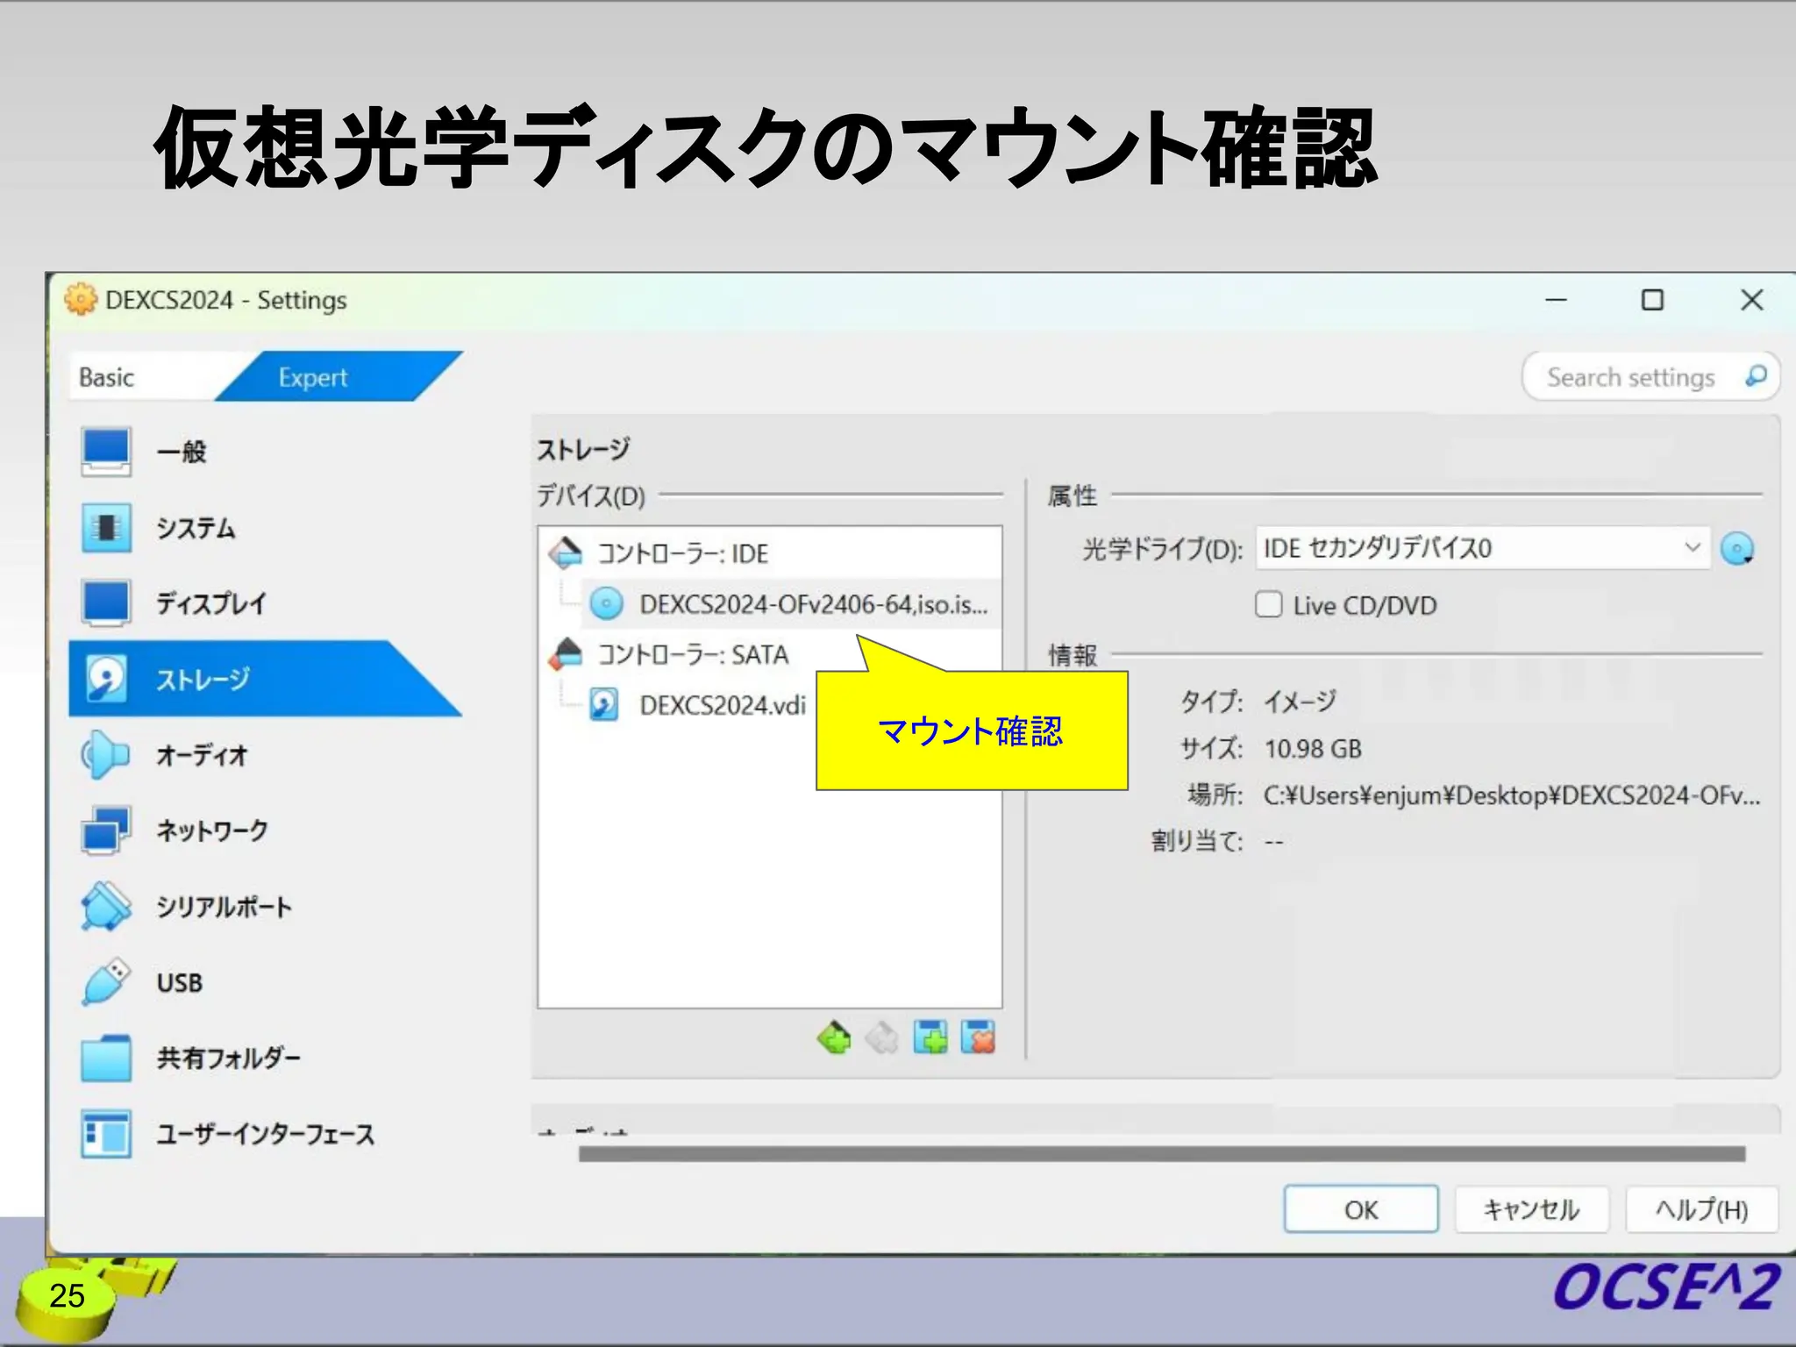The height and width of the screenshot is (1347, 1796).
Task: Enable the Live CD/DVD checkbox
Action: [x=1268, y=605]
